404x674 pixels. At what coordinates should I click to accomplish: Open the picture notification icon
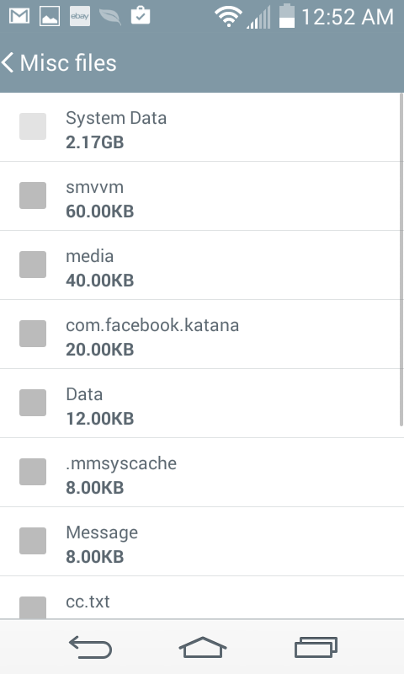pyautogui.click(x=50, y=16)
